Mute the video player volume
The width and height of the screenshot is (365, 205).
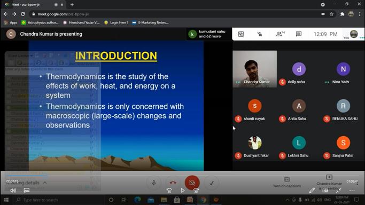point(13,191)
